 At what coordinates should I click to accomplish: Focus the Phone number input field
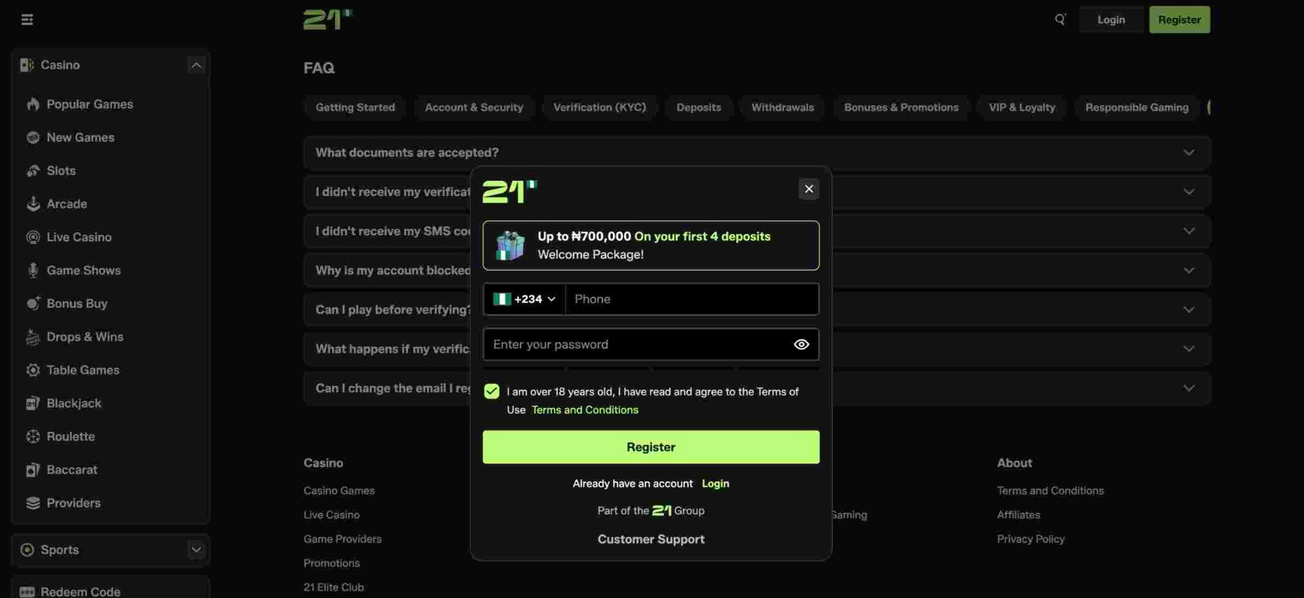point(692,299)
